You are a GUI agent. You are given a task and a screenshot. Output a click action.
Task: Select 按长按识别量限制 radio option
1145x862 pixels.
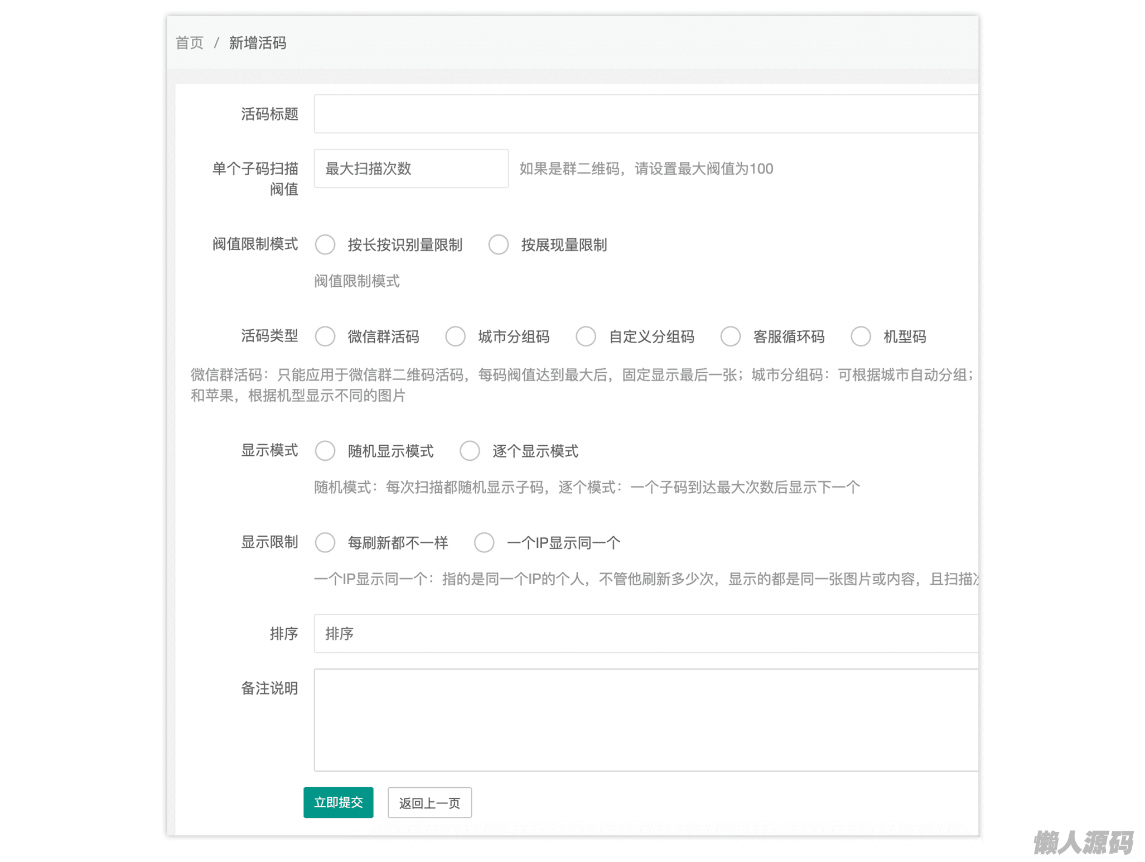[x=325, y=244]
